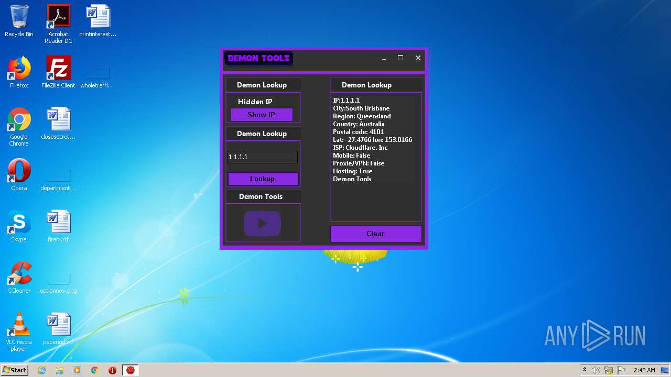Click the taskbar clock showing 2:42 AM
The height and width of the screenshot is (377, 671).
[644, 370]
